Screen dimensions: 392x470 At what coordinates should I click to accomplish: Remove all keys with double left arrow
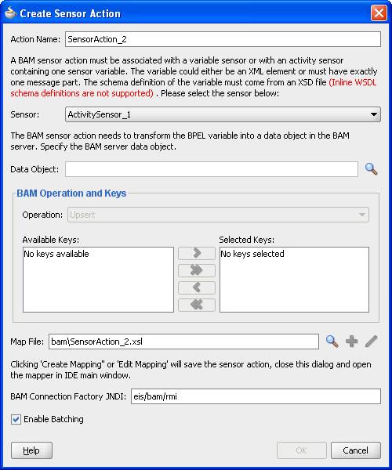click(x=197, y=305)
